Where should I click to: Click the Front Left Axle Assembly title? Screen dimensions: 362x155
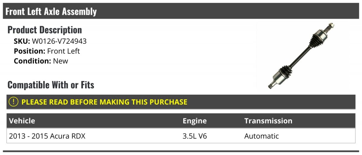[51, 11]
